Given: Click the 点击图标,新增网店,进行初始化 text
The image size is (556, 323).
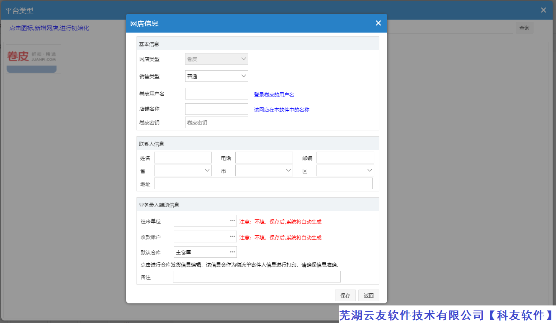Looking at the screenshot, I should tap(49, 28).
